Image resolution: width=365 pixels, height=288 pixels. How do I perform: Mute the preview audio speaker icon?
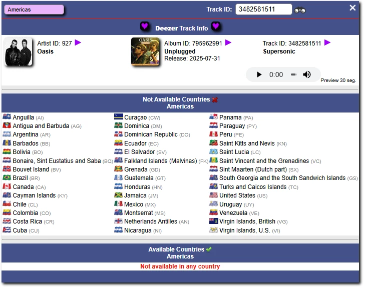(x=307, y=74)
